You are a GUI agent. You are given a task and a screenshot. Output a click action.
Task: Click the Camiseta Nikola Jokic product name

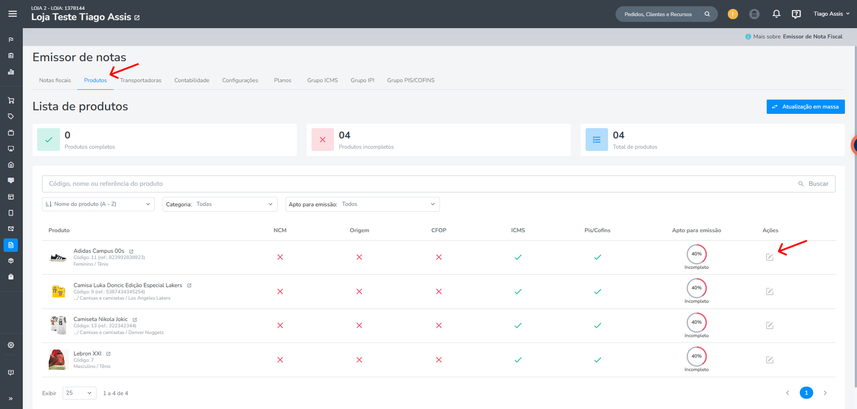(x=101, y=319)
